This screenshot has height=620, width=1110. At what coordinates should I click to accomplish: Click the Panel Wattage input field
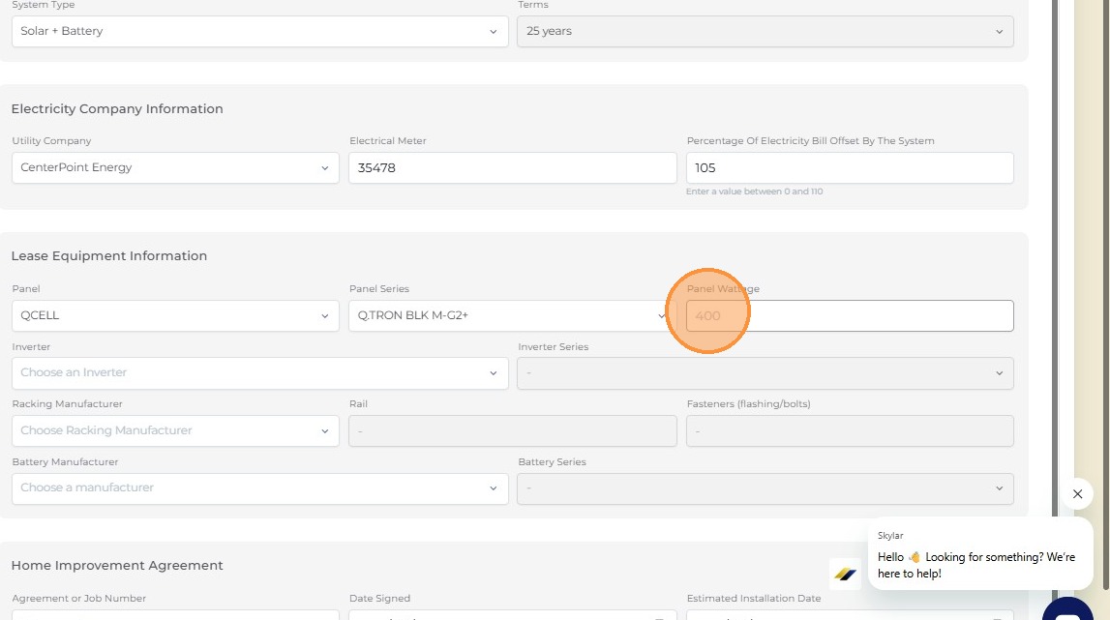[850, 315]
